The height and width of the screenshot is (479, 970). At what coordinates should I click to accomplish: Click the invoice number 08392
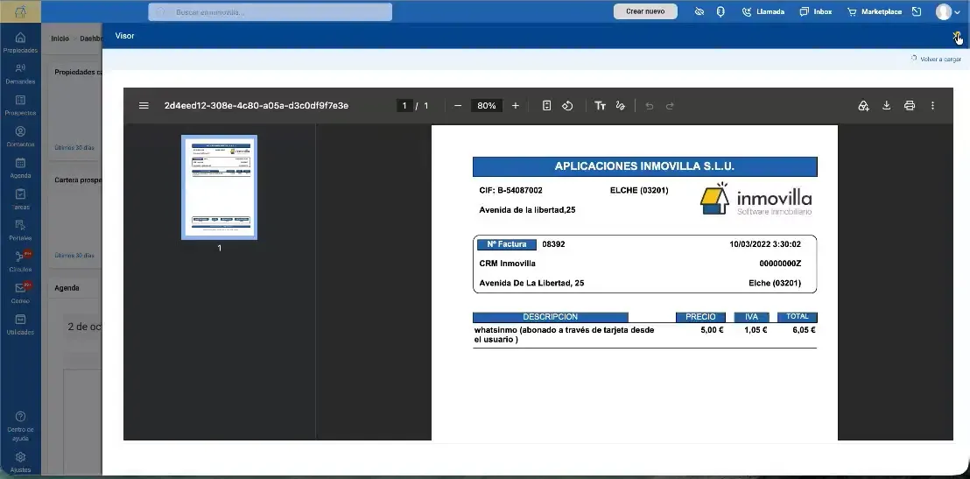553,244
